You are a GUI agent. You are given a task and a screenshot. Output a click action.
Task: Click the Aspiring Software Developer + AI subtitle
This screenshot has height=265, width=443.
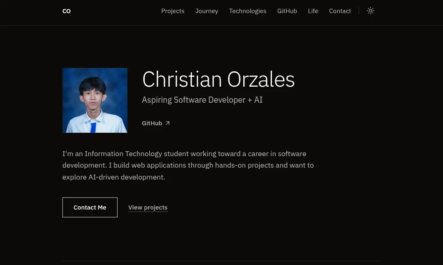pos(202,100)
